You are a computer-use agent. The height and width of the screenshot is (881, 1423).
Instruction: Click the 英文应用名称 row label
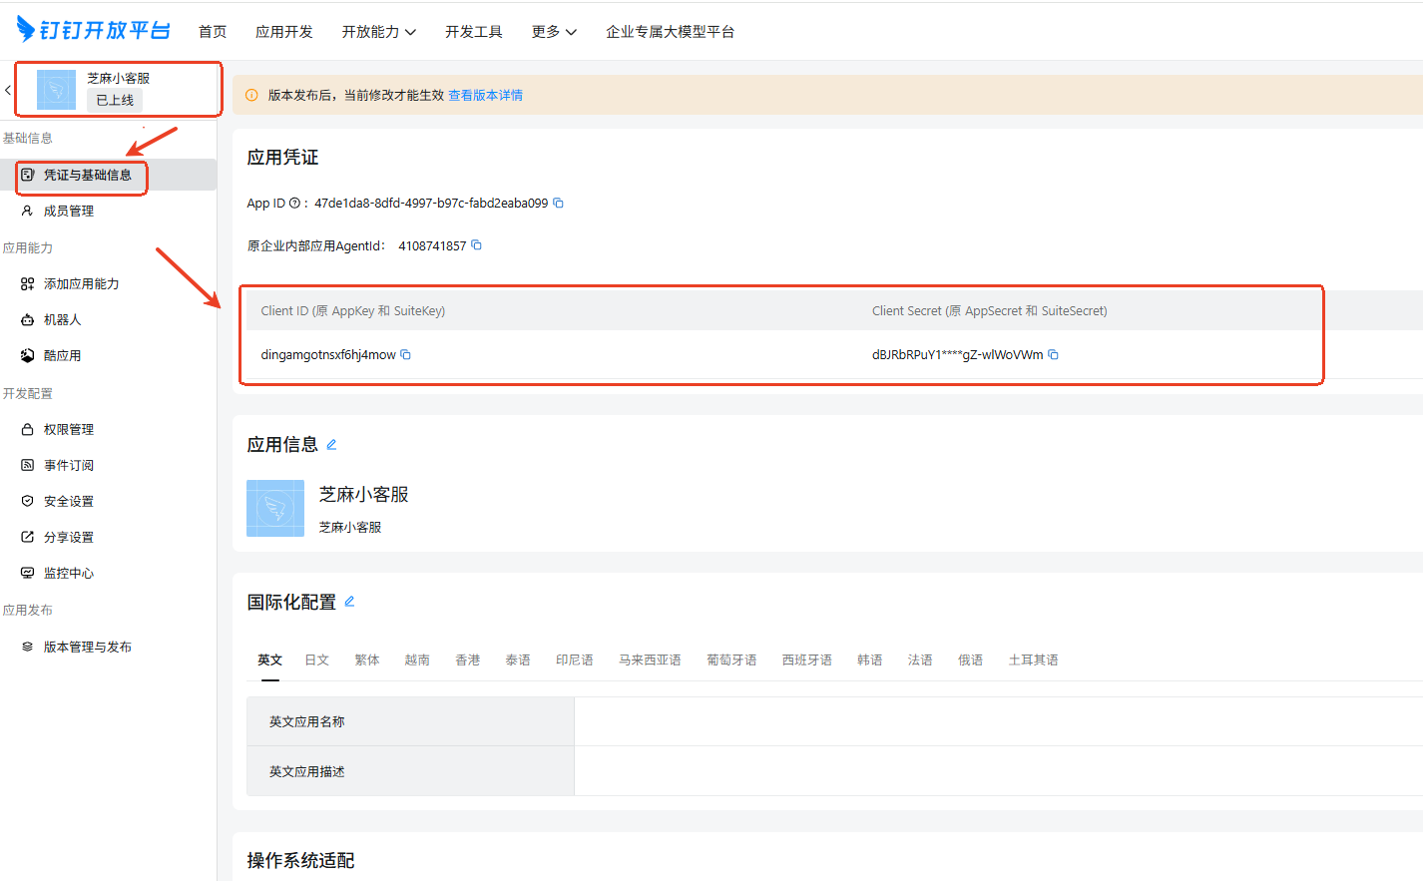pyautogui.click(x=307, y=721)
